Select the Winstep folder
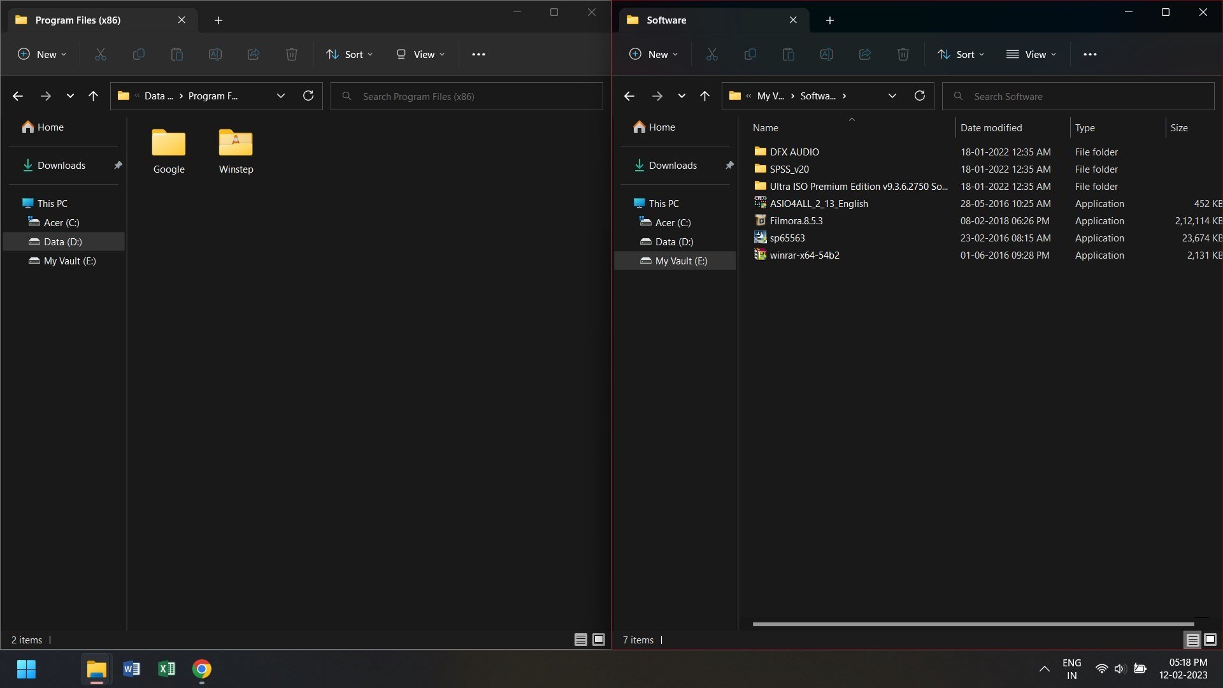The width and height of the screenshot is (1223, 688). pos(236,152)
